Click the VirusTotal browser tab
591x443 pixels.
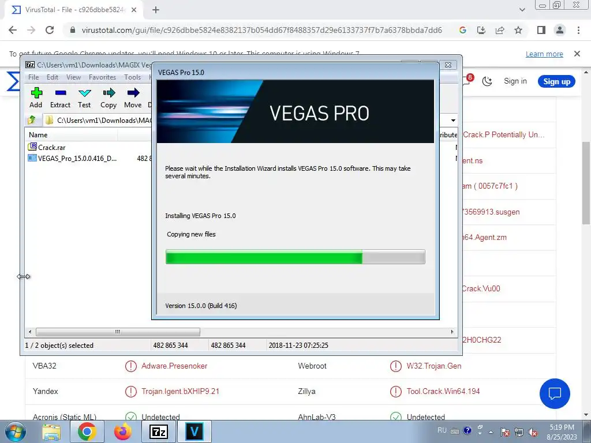pyautogui.click(x=73, y=10)
